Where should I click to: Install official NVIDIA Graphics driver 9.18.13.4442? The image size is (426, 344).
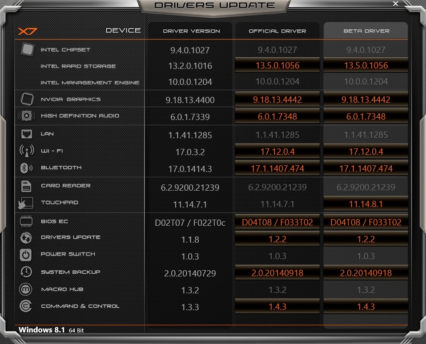[277, 100]
